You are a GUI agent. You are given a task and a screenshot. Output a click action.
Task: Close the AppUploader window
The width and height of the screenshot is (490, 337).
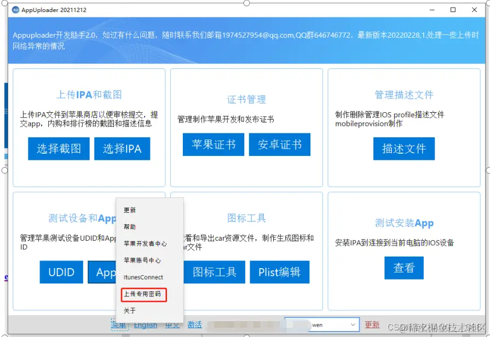tap(474, 10)
